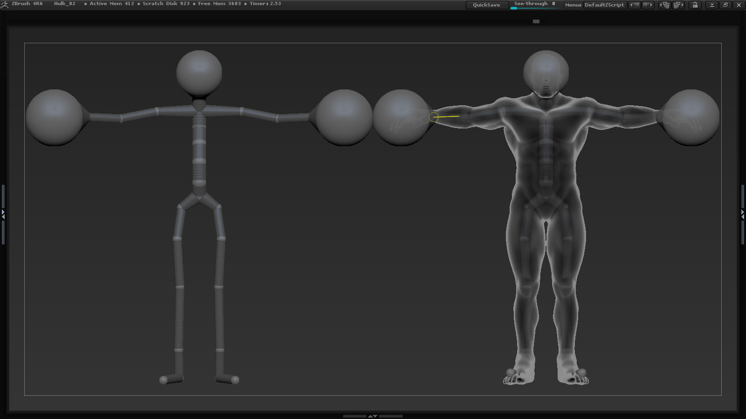Click the Hulk_02 document name
This screenshot has height=419, width=746.
(64, 4)
